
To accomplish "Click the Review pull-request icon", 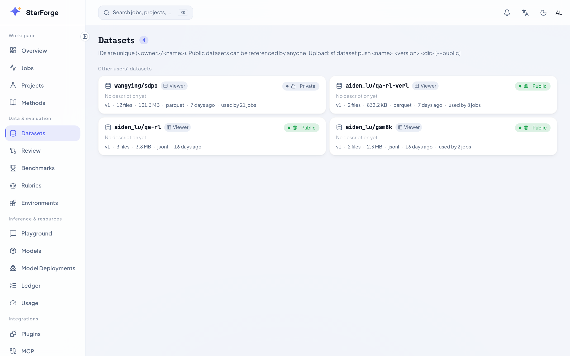I will 13,151.
